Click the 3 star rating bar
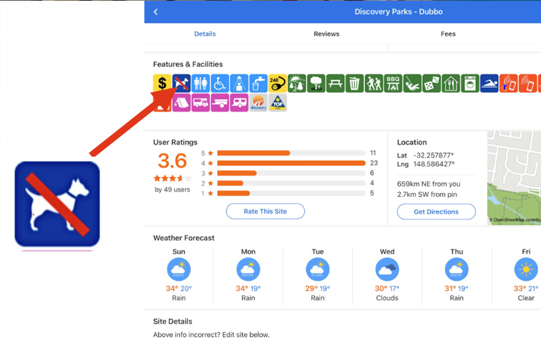Screen dimensions: 541x338 (291, 173)
